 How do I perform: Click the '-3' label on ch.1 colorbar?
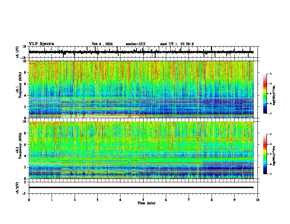click(x=270, y=74)
